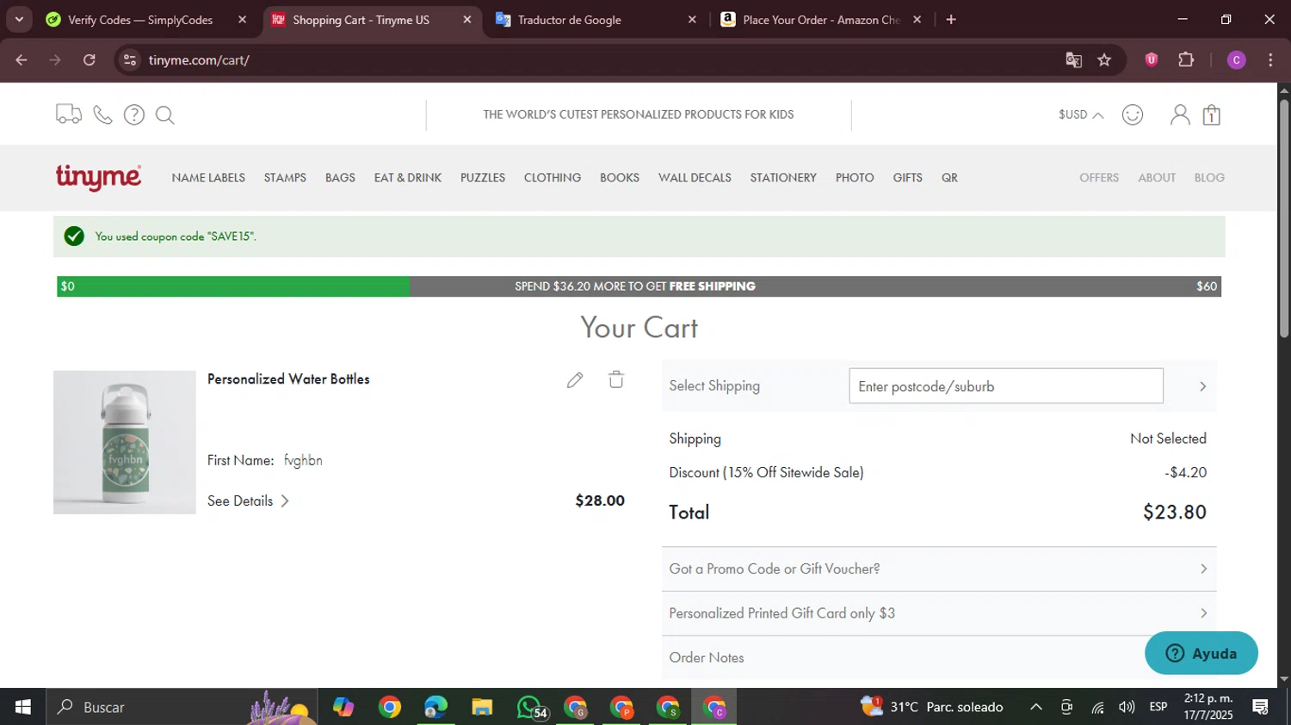Open the help question mark icon
Screen dimensions: 1291x725
click(x=134, y=114)
